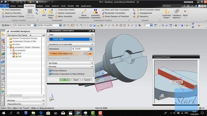
Task: Toggle Sb3 component checkbox
Action: click(x=14, y=53)
